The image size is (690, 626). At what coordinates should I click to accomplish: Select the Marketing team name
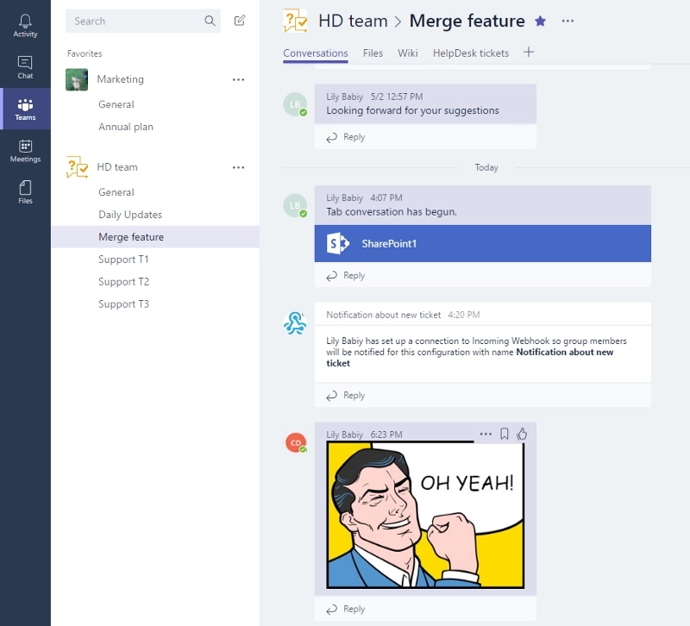point(120,79)
